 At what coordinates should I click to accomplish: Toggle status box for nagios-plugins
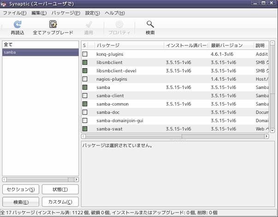click(85, 79)
